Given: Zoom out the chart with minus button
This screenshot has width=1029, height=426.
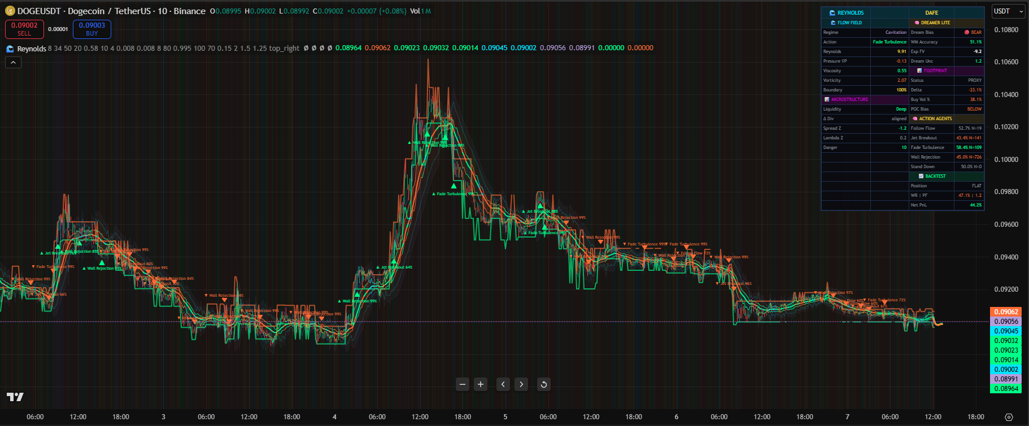Looking at the screenshot, I should click(x=463, y=384).
